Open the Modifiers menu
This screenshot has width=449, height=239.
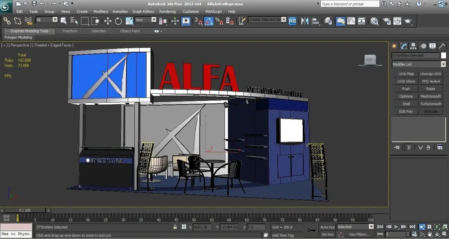[x=101, y=12]
